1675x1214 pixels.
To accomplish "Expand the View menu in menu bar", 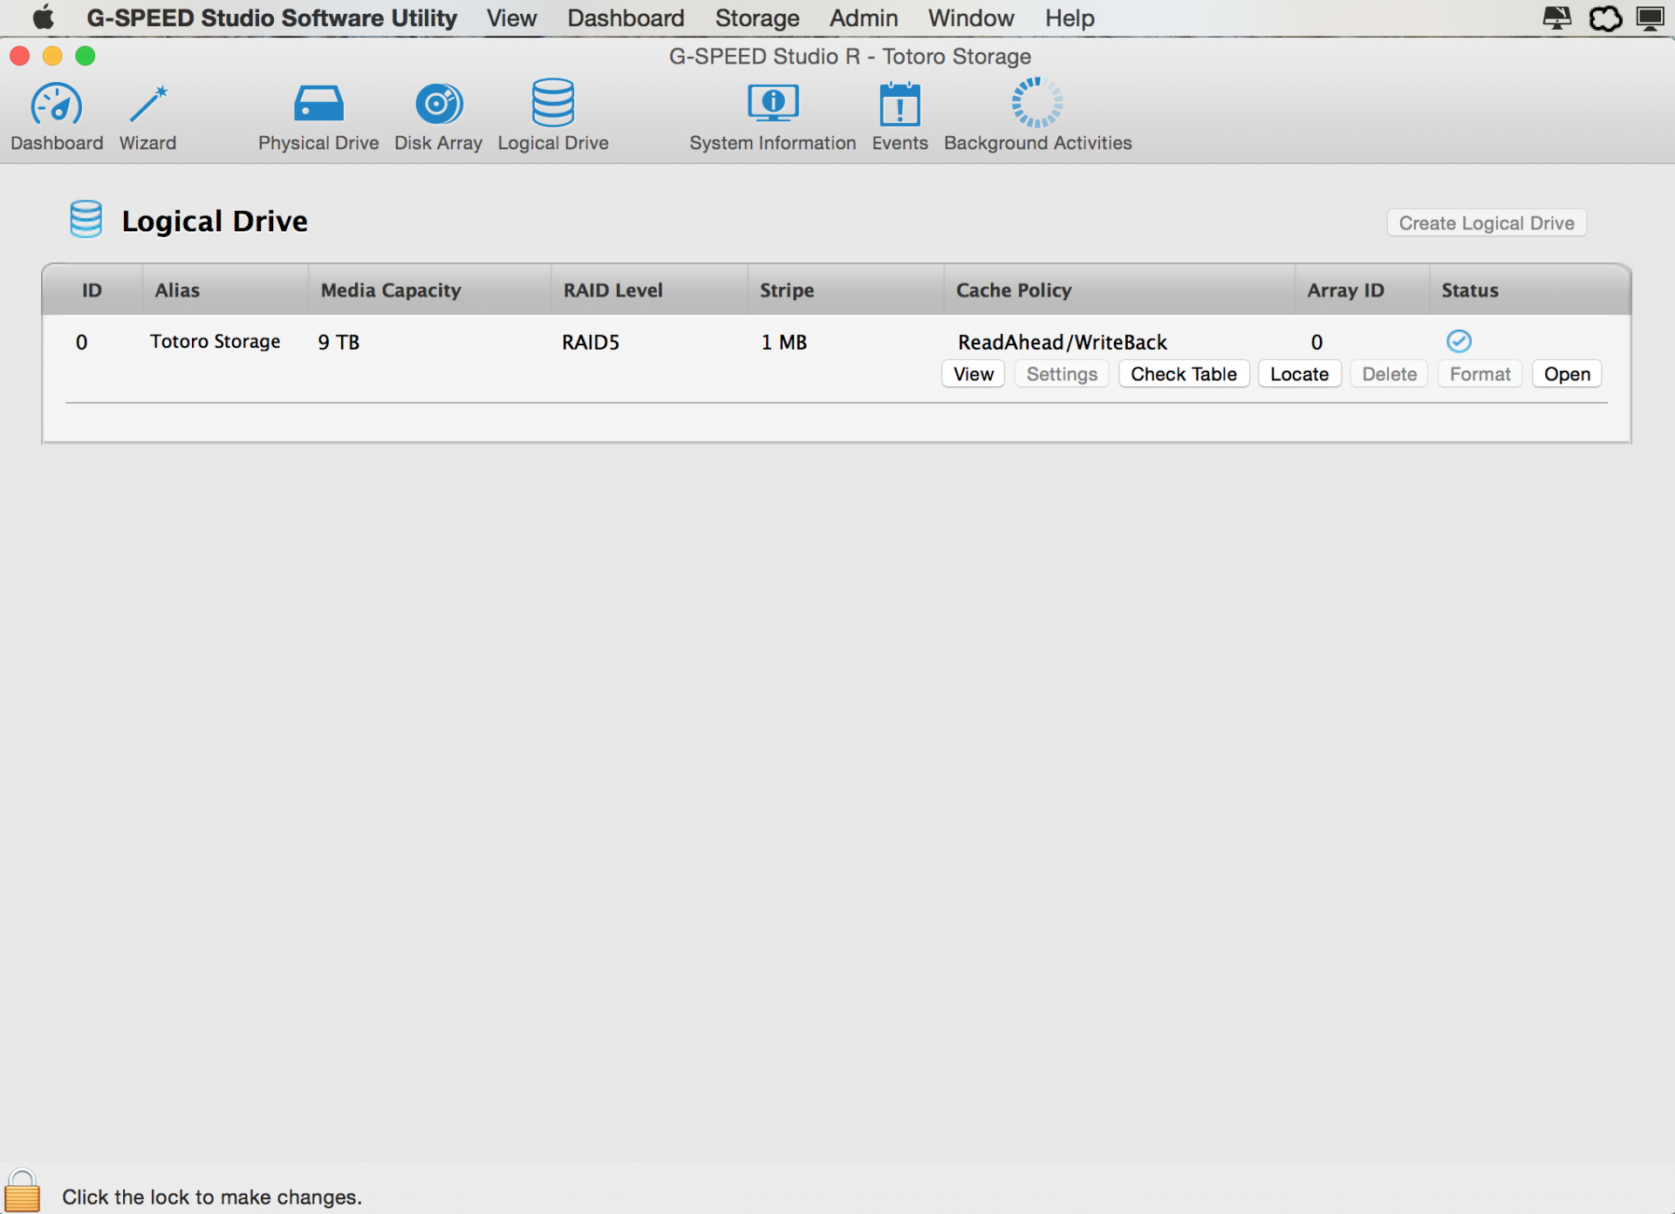I will (511, 18).
